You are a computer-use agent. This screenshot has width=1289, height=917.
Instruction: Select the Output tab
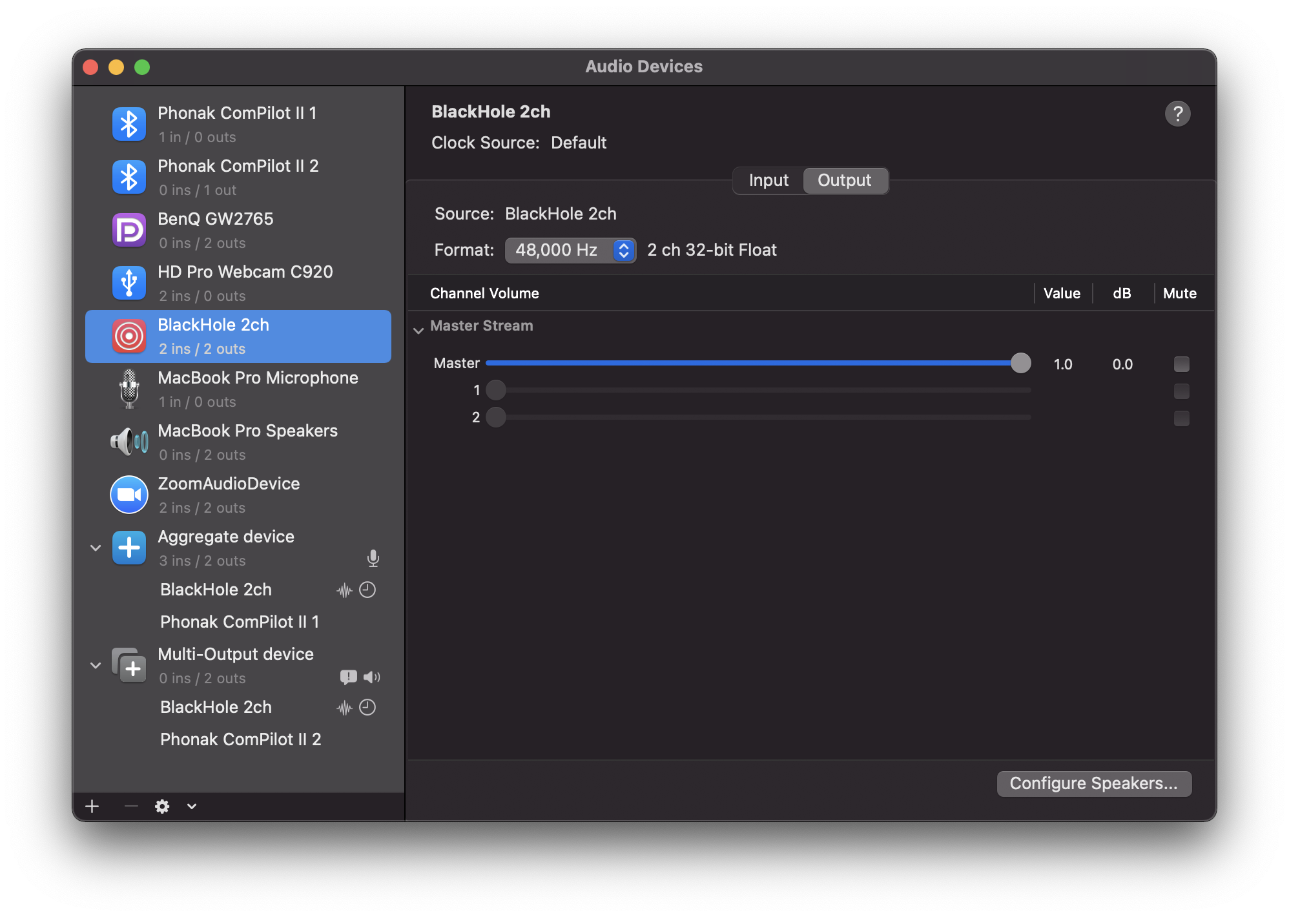[x=844, y=181]
